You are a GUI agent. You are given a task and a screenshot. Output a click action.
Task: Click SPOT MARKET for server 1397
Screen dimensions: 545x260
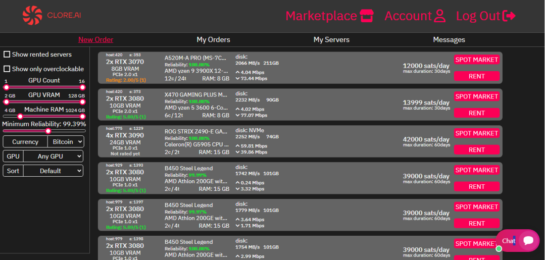476,207
